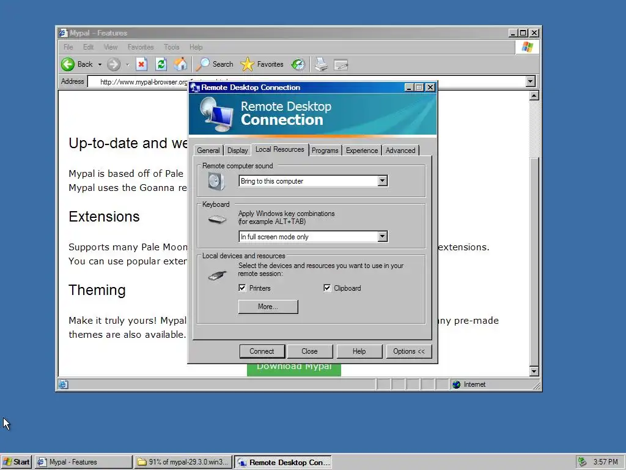This screenshot has height=470, width=626.
Task: Click the browser scrollbar up arrow
Action: 534,95
